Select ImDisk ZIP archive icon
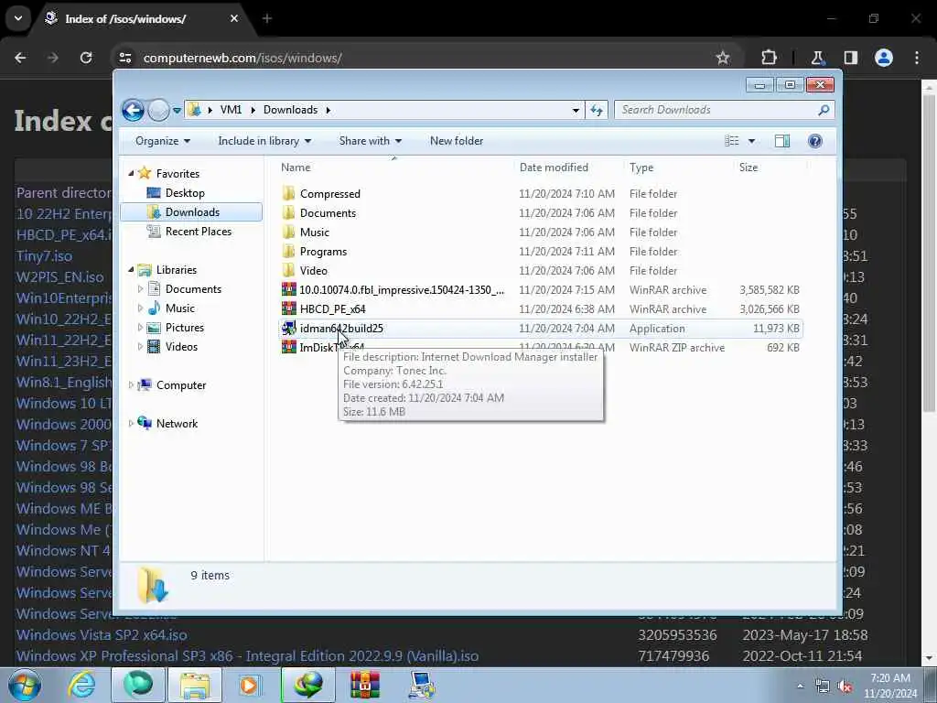The width and height of the screenshot is (937, 703). [x=288, y=347]
